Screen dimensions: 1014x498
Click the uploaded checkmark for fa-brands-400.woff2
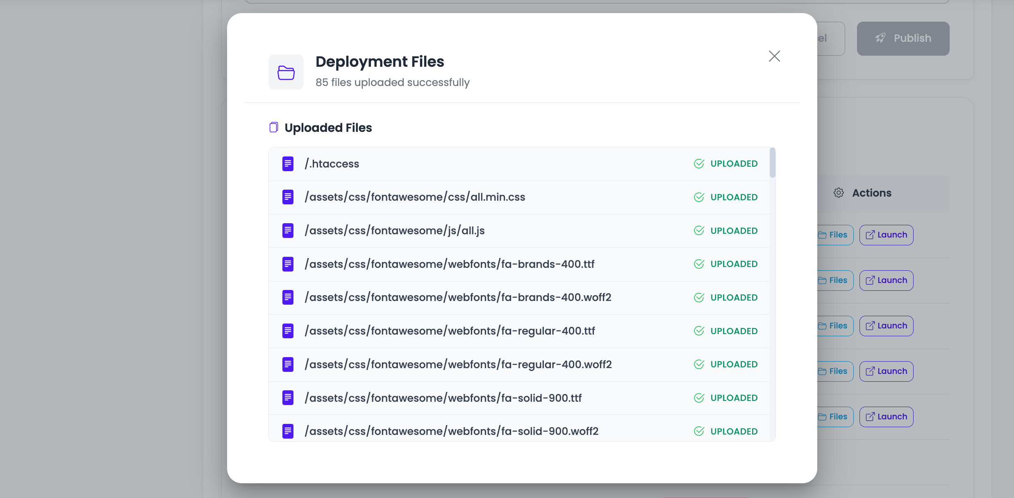699,298
